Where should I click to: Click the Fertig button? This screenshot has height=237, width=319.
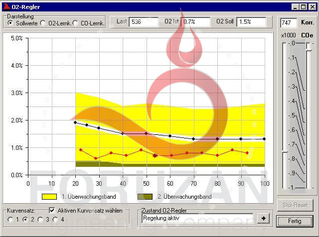295,221
